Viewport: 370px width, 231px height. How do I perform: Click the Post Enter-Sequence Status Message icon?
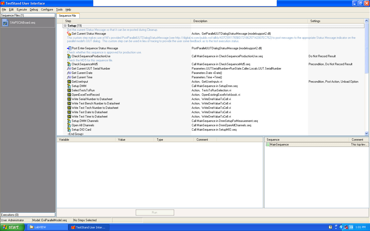coord(69,48)
